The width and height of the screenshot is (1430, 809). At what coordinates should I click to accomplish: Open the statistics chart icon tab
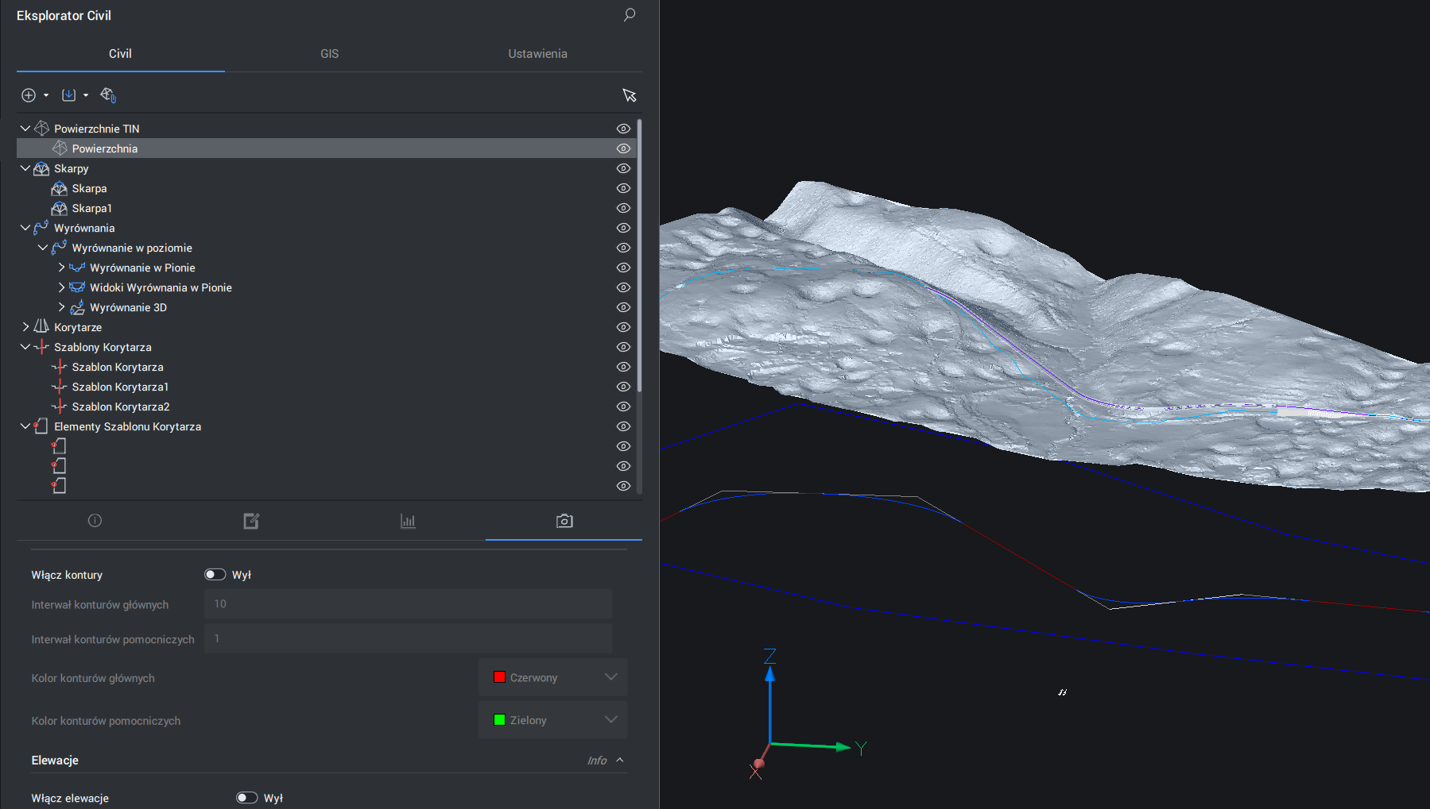pyautogui.click(x=408, y=521)
